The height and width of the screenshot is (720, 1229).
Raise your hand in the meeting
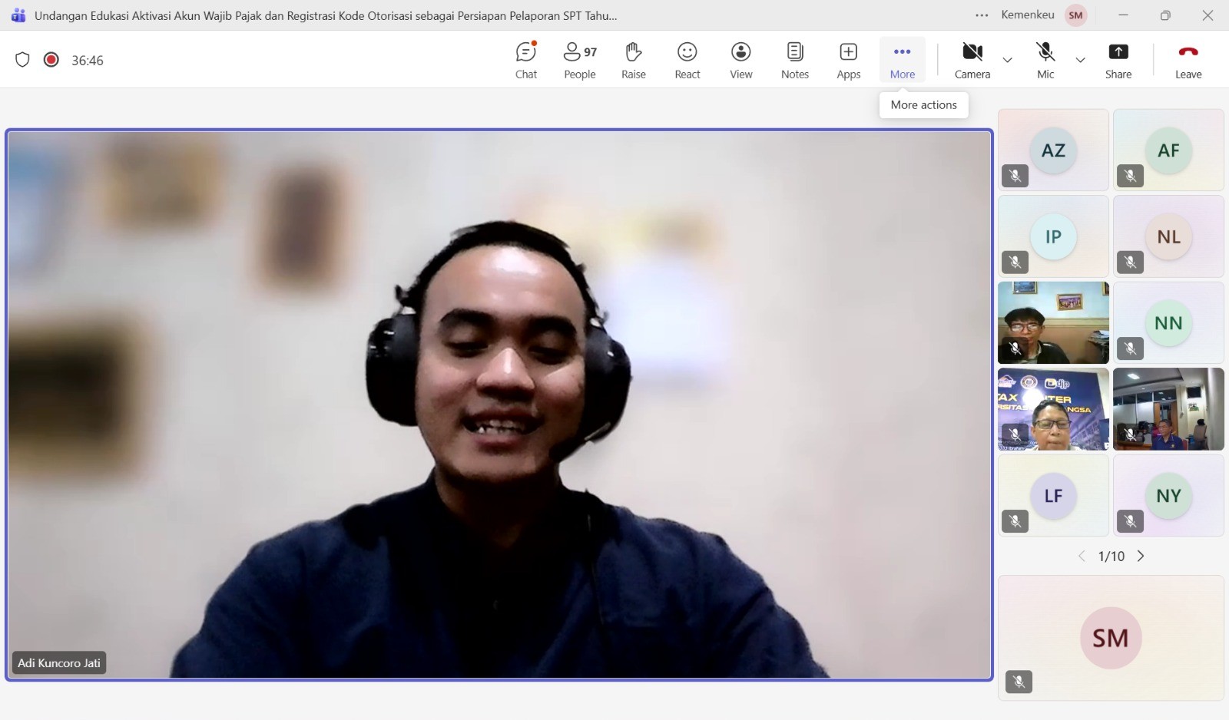click(x=633, y=60)
